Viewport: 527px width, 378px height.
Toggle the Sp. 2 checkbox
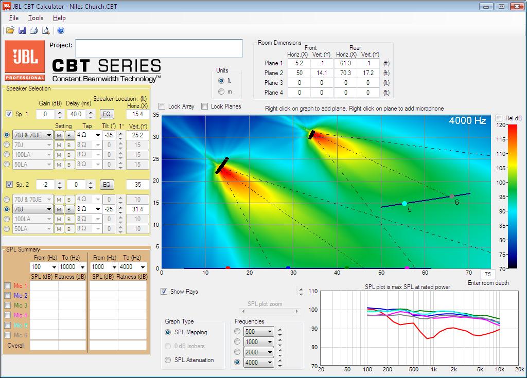click(9, 185)
